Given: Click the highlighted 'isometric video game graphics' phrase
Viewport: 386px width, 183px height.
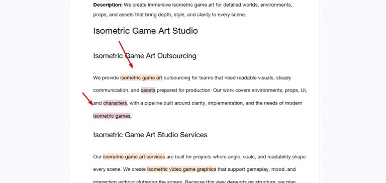Looking at the screenshot, I should [181, 169].
